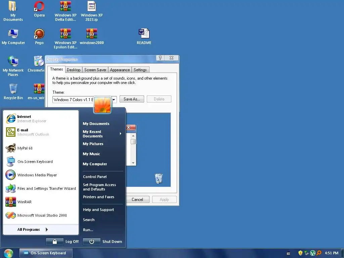Open Help and Support

pyautogui.click(x=98, y=210)
